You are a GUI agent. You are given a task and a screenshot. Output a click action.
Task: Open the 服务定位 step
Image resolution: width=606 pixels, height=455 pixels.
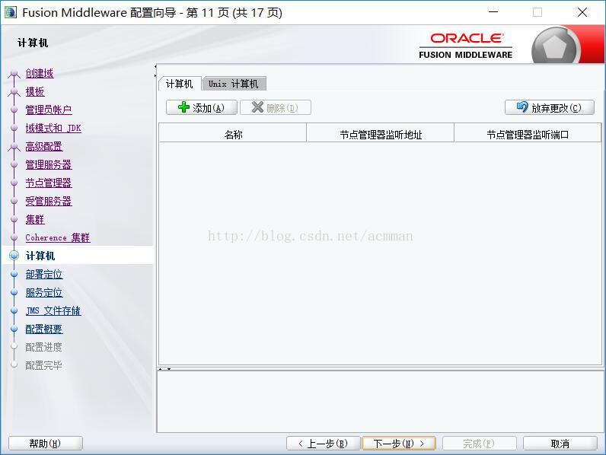point(44,292)
